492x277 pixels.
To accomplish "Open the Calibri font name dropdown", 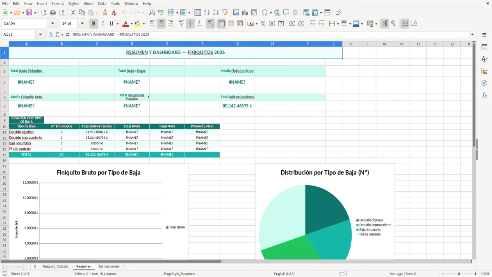I will click(52, 24).
